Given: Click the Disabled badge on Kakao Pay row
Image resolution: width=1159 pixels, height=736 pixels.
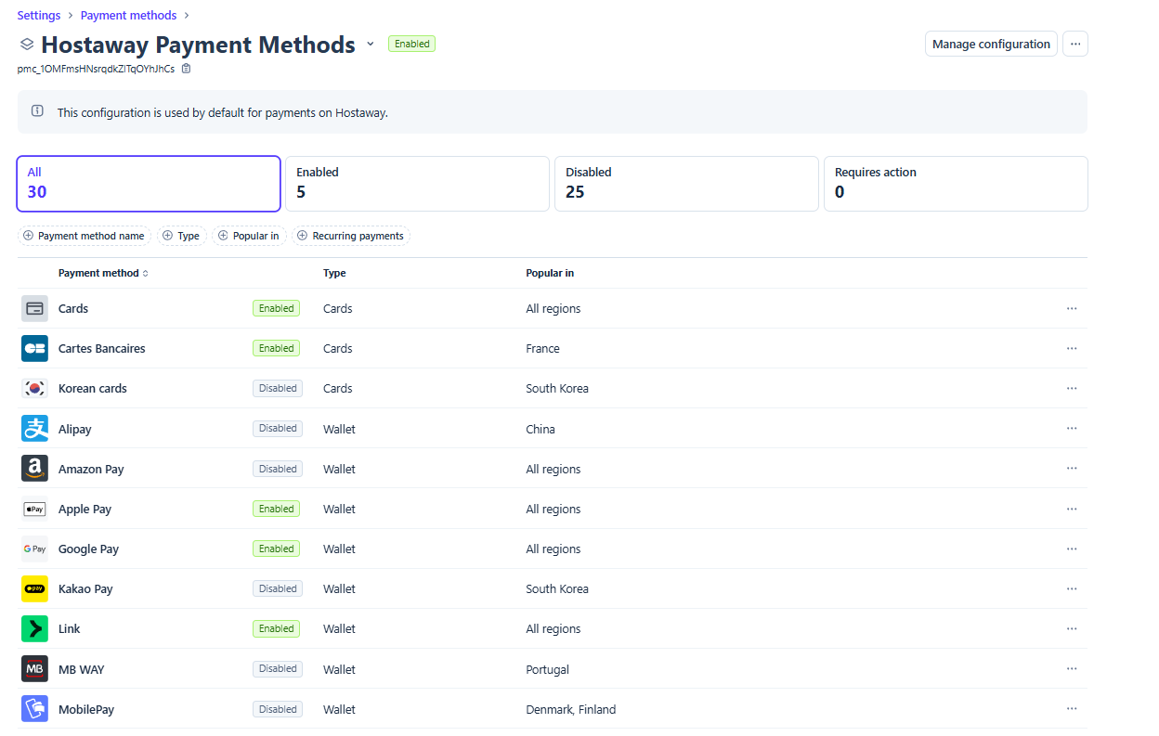Looking at the screenshot, I should coord(278,588).
